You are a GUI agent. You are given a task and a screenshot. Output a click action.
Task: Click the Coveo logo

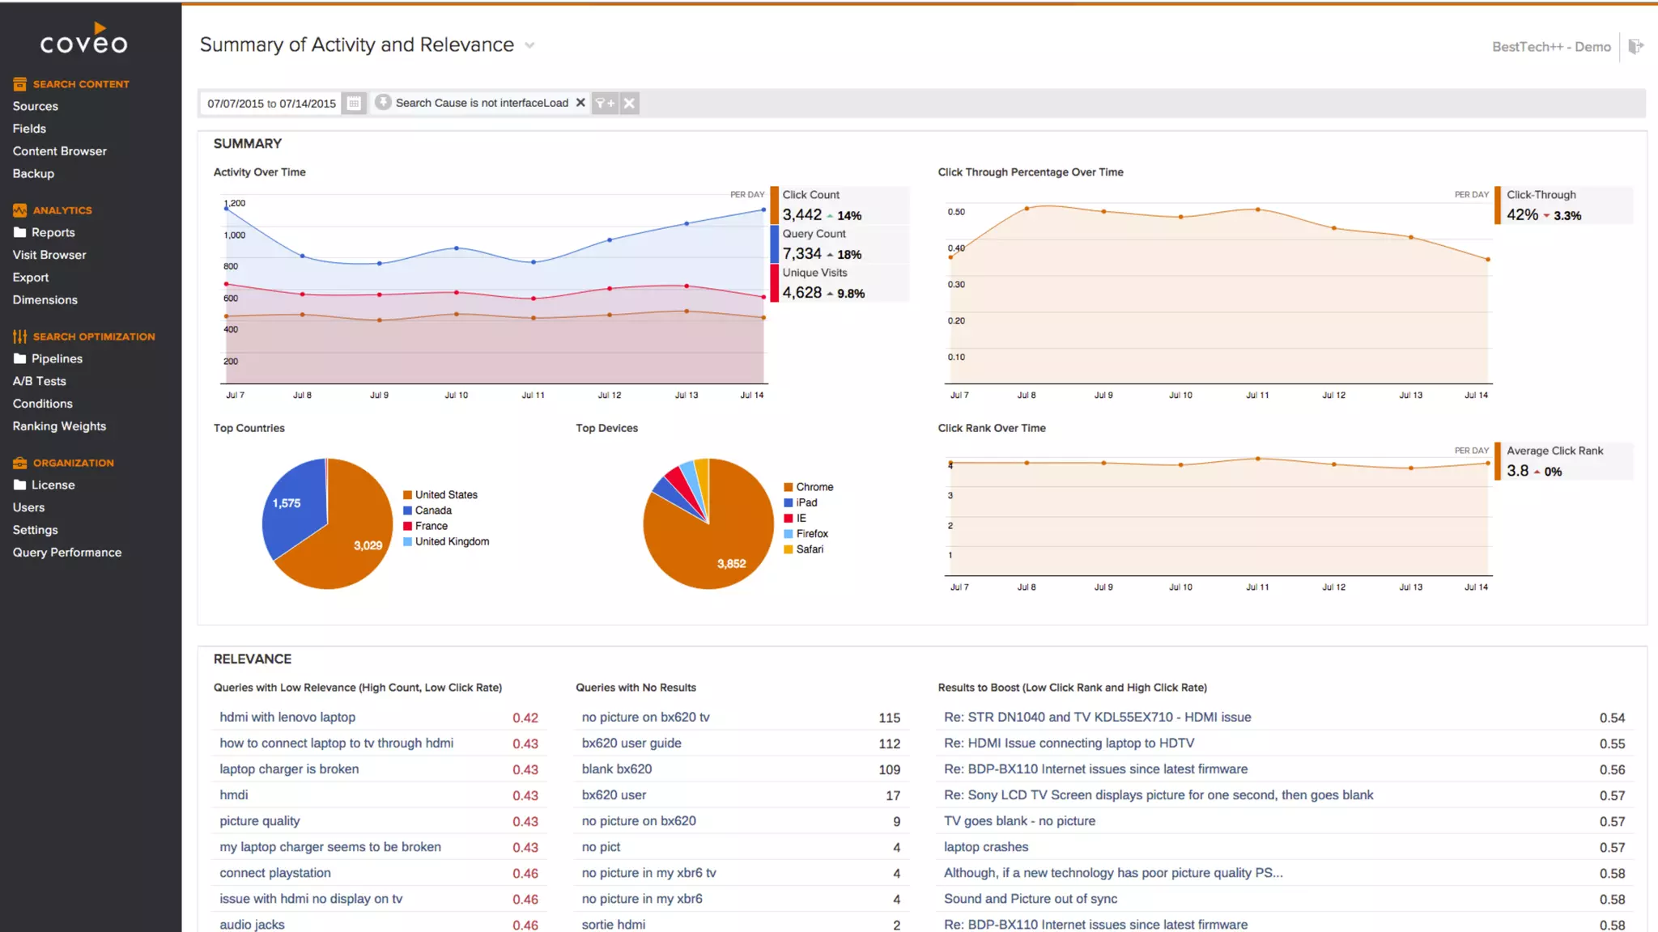(84, 40)
